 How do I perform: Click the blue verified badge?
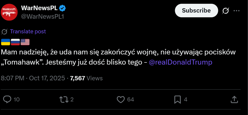click(63, 8)
